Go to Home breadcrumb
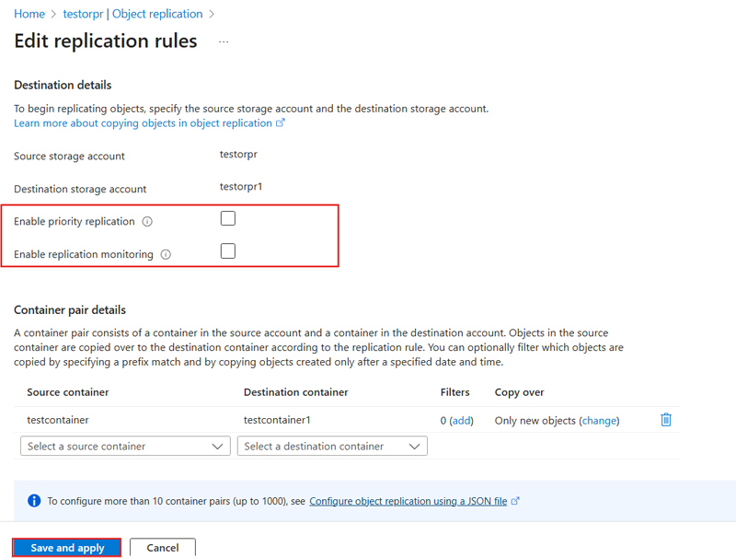 pyautogui.click(x=29, y=14)
